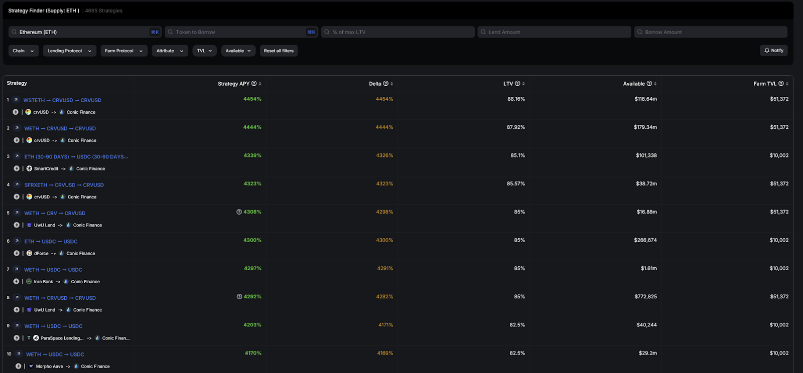Click the $118.64m Available value

click(x=645, y=99)
